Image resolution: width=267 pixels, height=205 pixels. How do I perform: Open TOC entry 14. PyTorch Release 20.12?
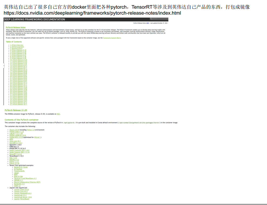[x=18, y=67]
